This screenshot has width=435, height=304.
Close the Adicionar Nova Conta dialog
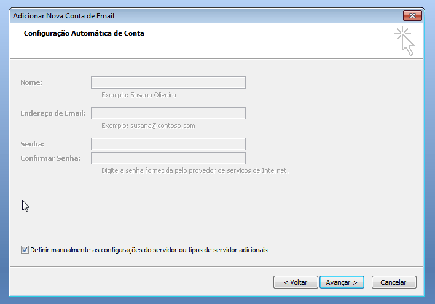(412, 15)
